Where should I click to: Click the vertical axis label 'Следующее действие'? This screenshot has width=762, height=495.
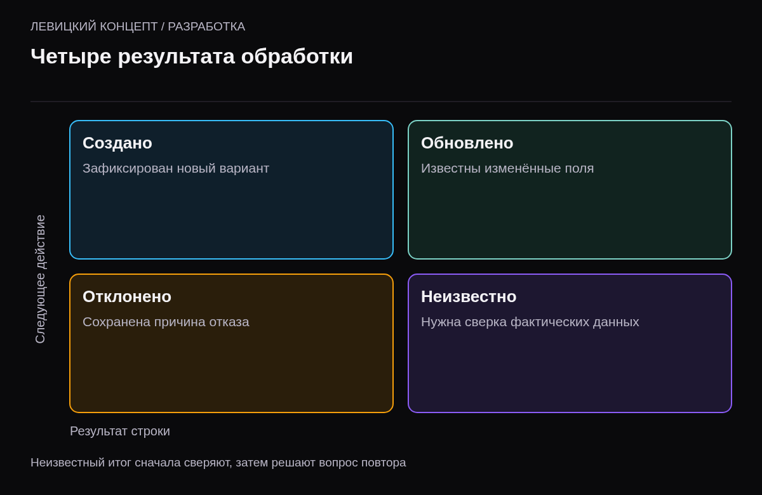pyautogui.click(x=40, y=279)
